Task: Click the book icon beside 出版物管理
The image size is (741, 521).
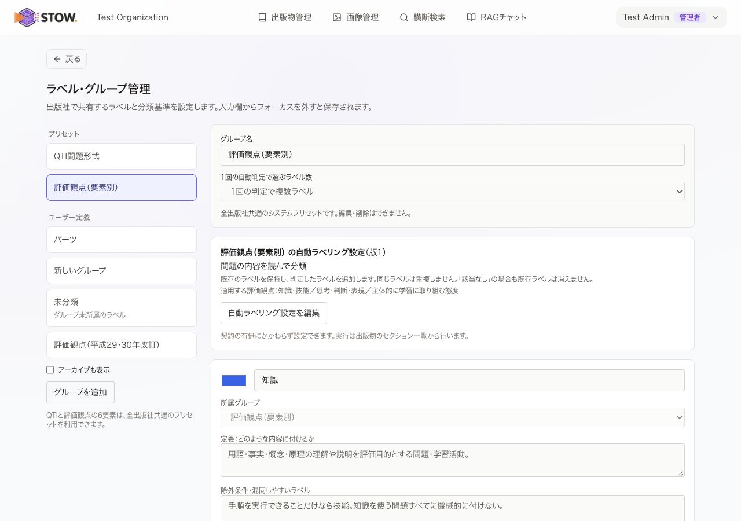Action: (x=262, y=17)
